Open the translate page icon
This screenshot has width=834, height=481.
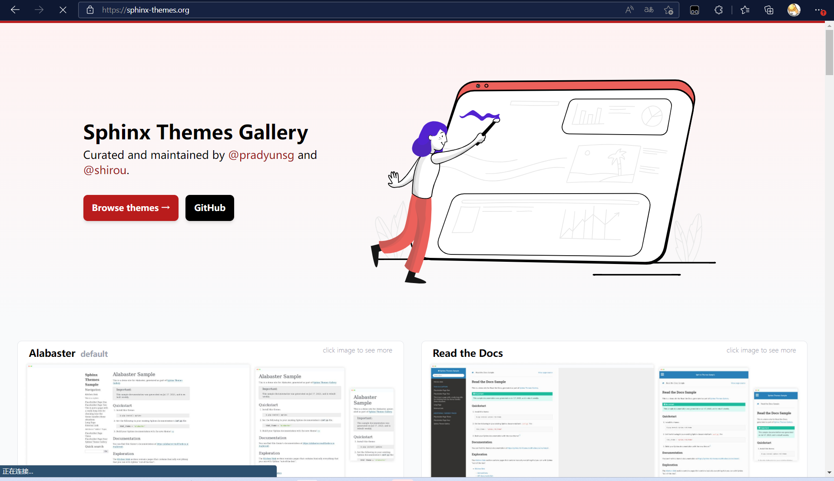(649, 10)
